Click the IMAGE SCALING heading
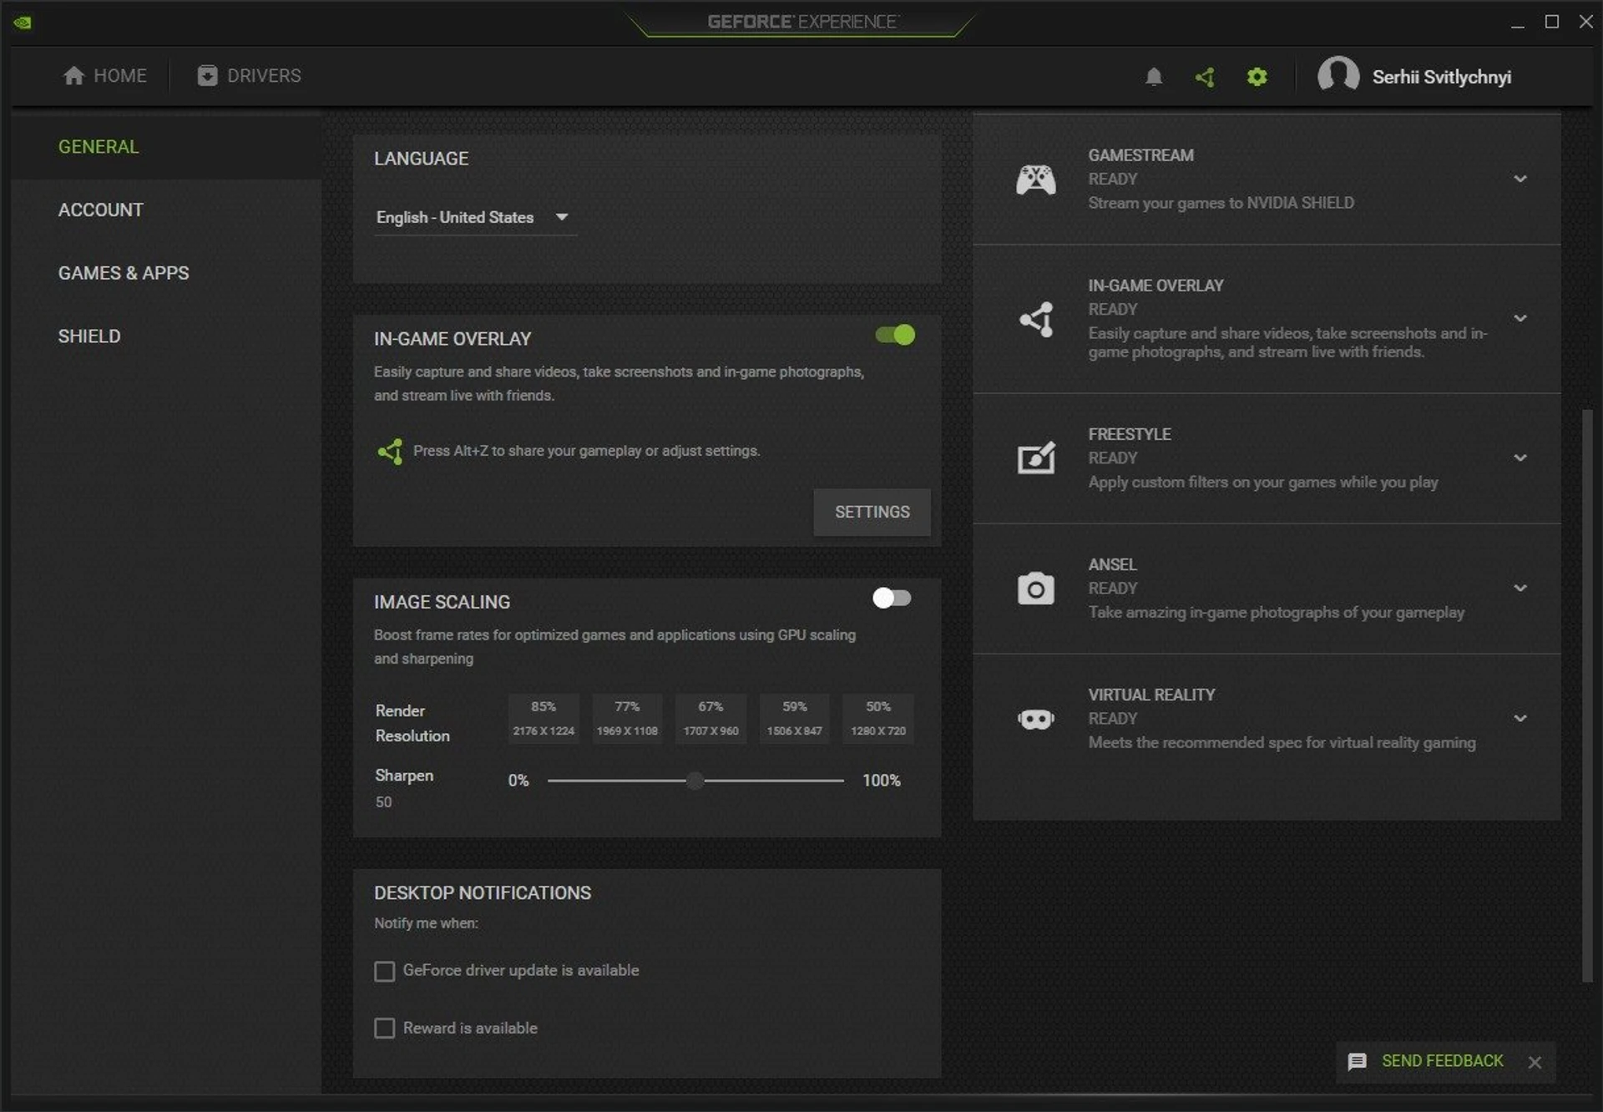1603x1112 pixels. [x=442, y=602]
